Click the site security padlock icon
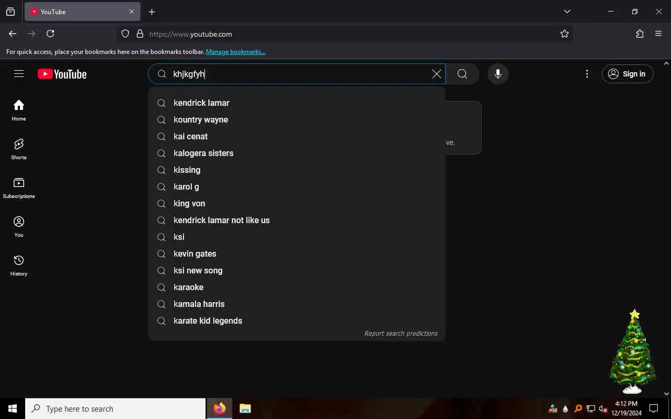This screenshot has width=671, height=419. tap(140, 34)
